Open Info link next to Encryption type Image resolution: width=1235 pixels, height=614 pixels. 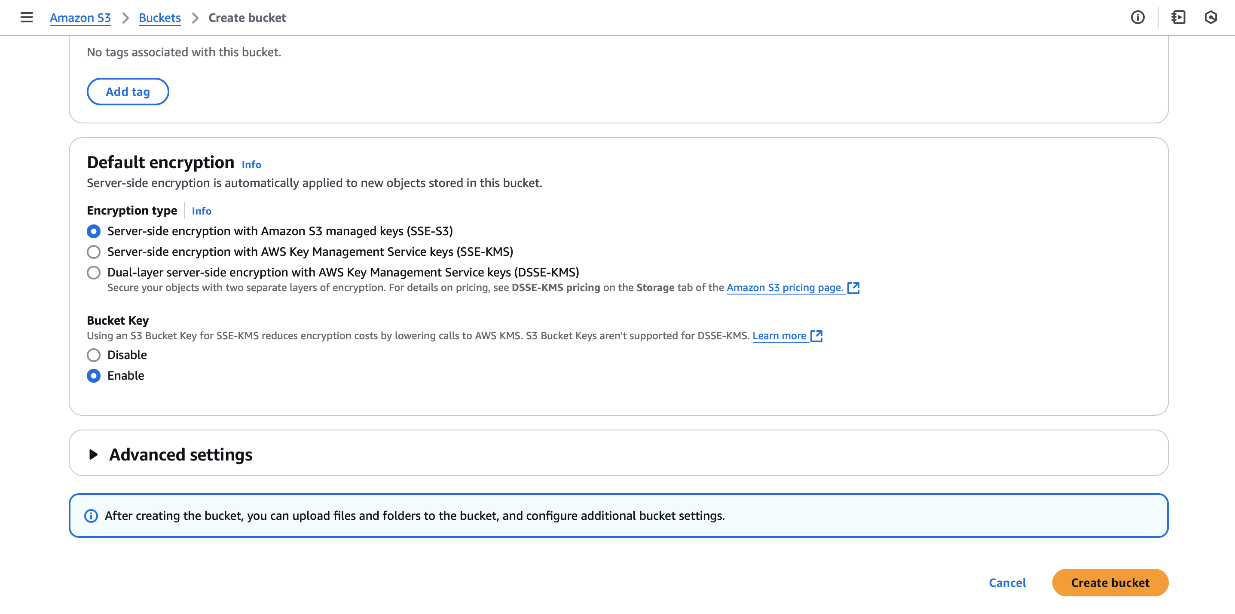tap(202, 211)
